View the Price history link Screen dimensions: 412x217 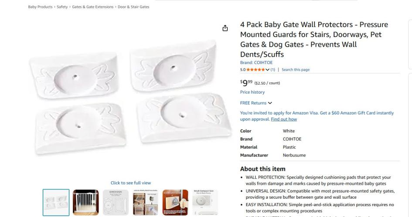pos(252,92)
